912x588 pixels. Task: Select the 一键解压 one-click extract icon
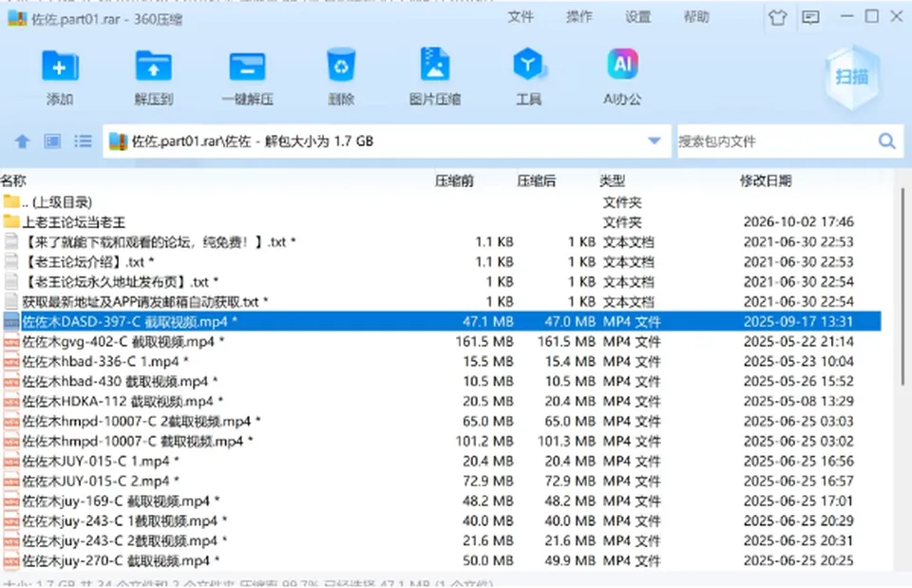[247, 66]
